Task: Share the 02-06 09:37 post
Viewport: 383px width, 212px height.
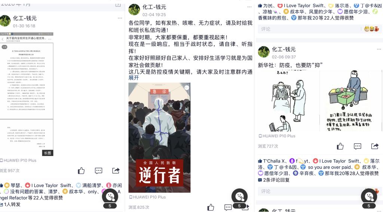Action: pyautogui.click(x=375, y=146)
